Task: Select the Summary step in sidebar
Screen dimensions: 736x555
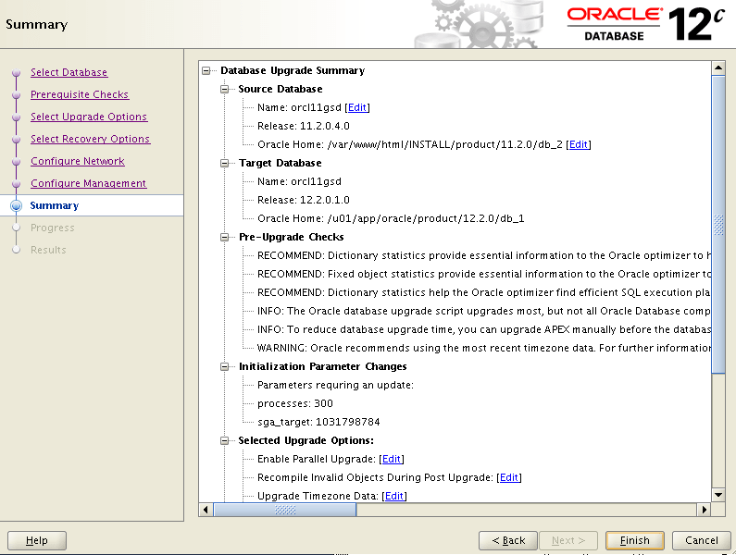Action: (55, 205)
